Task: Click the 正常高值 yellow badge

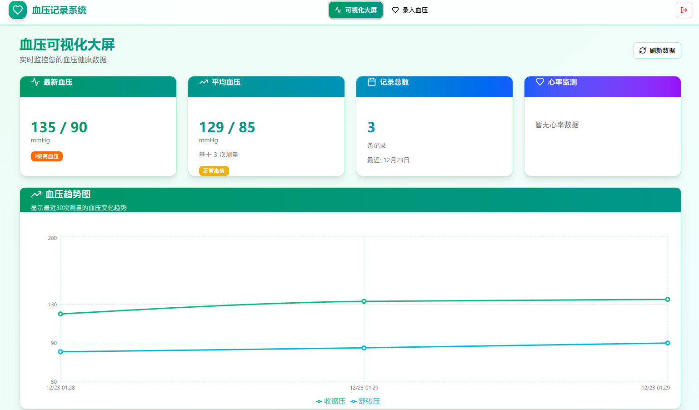Action: pos(214,171)
